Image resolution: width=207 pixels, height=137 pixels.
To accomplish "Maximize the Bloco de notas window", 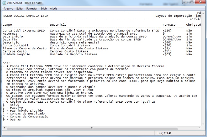I will (192, 2).
